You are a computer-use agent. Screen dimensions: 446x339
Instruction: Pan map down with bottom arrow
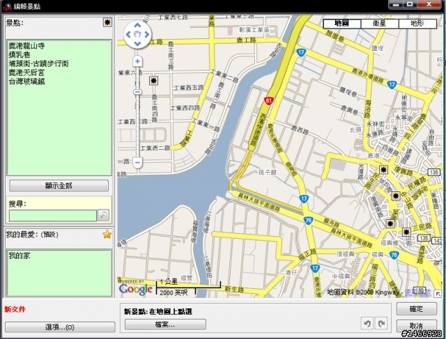click(137, 44)
